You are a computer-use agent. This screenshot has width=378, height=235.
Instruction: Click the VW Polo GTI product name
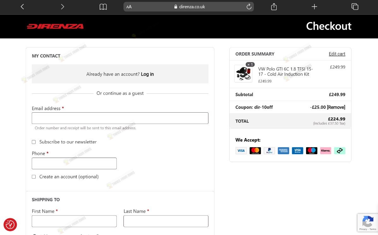click(285, 71)
